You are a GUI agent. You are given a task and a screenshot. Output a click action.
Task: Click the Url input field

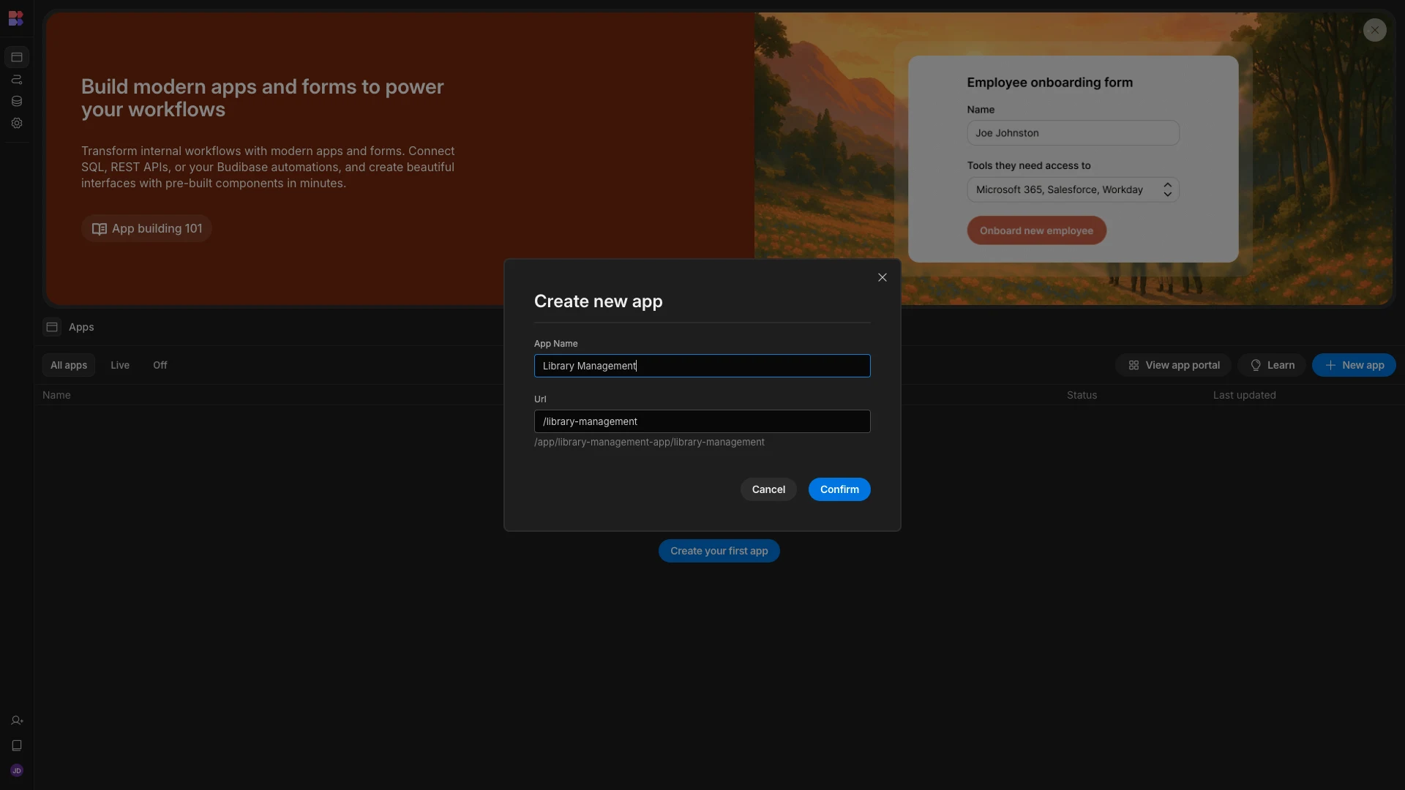point(702,421)
